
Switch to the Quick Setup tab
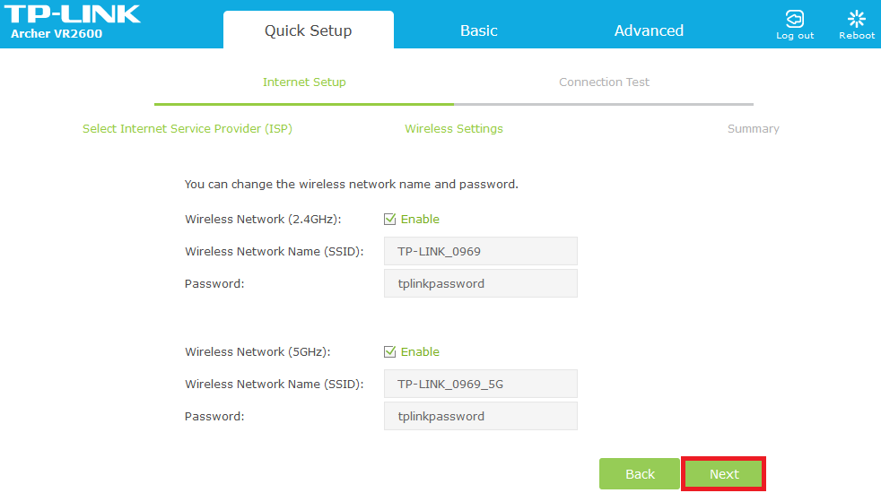point(308,30)
